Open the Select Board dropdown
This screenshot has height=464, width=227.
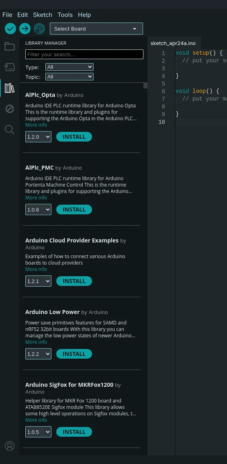(x=96, y=29)
